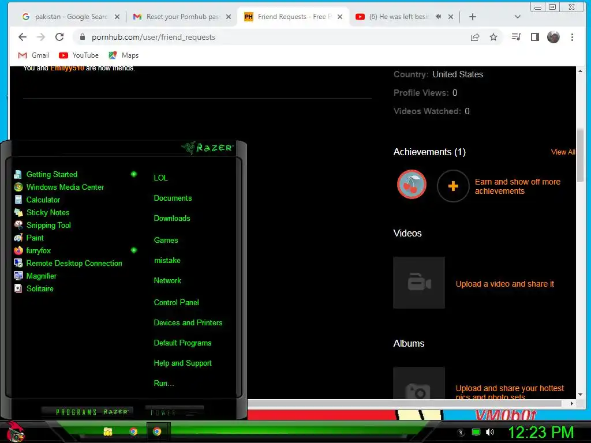Click the photo album upload thumbnail
This screenshot has width=591, height=443.
click(x=419, y=383)
